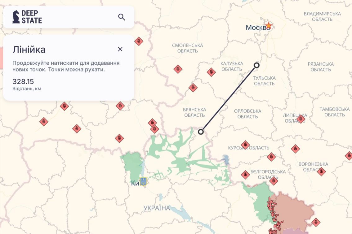
Task: Click the DeepState knight logo
Action: coord(16,17)
